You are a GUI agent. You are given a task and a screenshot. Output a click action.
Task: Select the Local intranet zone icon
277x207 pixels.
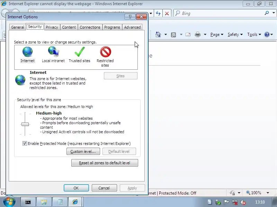coord(54,52)
